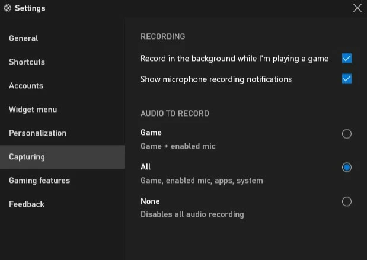The height and width of the screenshot is (260, 367).
Task: Close the Settings window
Action: click(x=357, y=8)
